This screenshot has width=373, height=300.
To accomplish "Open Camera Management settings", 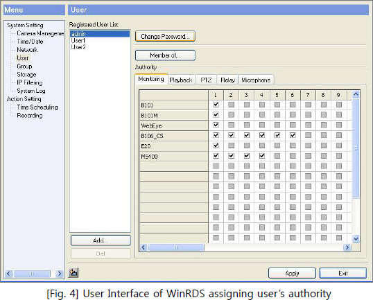I will [x=40, y=33].
